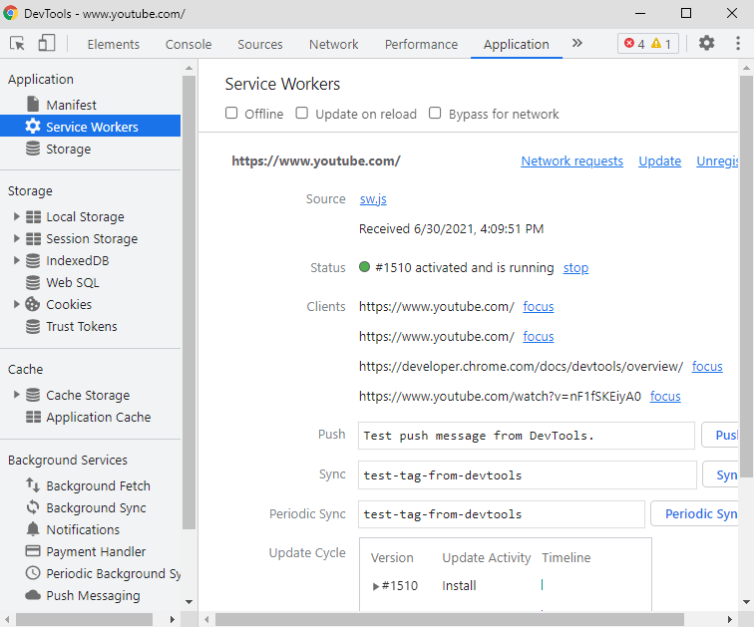Click the Push message text field
This screenshot has width=754, height=627.
coord(526,436)
